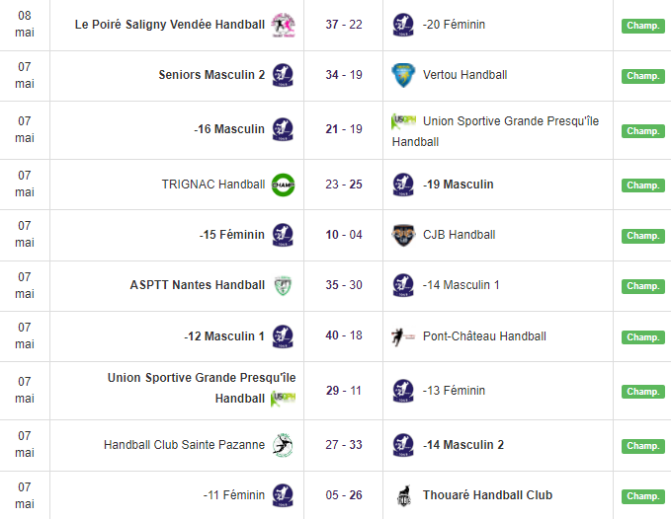Click the 37 - 22 match score
The height and width of the screenshot is (519, 671).
(x=344, y=25)
